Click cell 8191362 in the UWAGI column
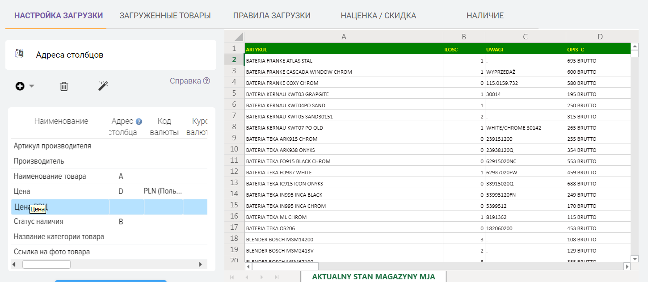Image resolution: width=648 pixels, height=282 pixels. (x=526, y=217)
